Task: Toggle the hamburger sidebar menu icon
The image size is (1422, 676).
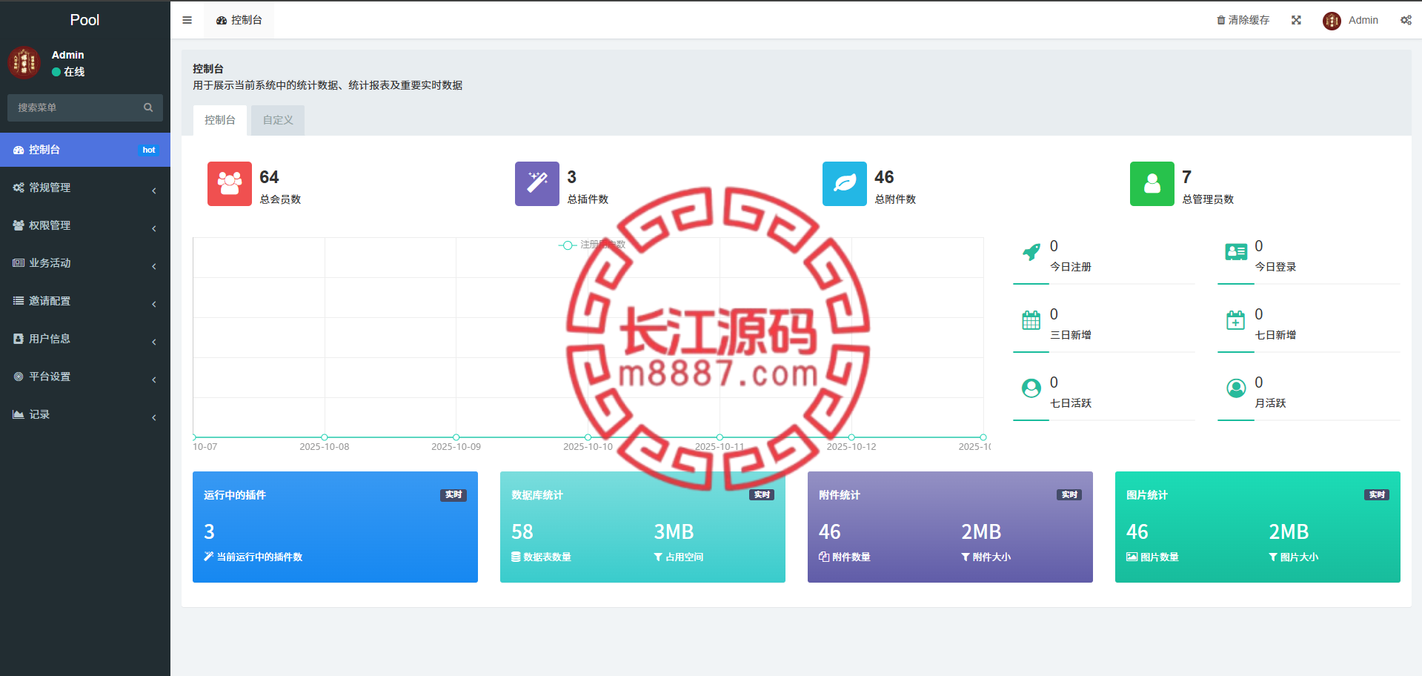Action: (187, 20)
